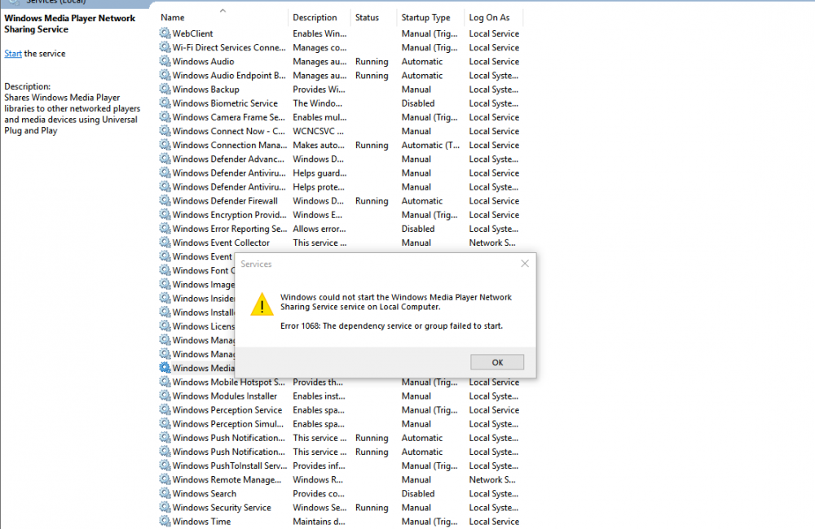This screenshot has height=529, width=815.
Task: Select the Windows Mobile Hotspot Service name
Action: (x=229, y=382)
